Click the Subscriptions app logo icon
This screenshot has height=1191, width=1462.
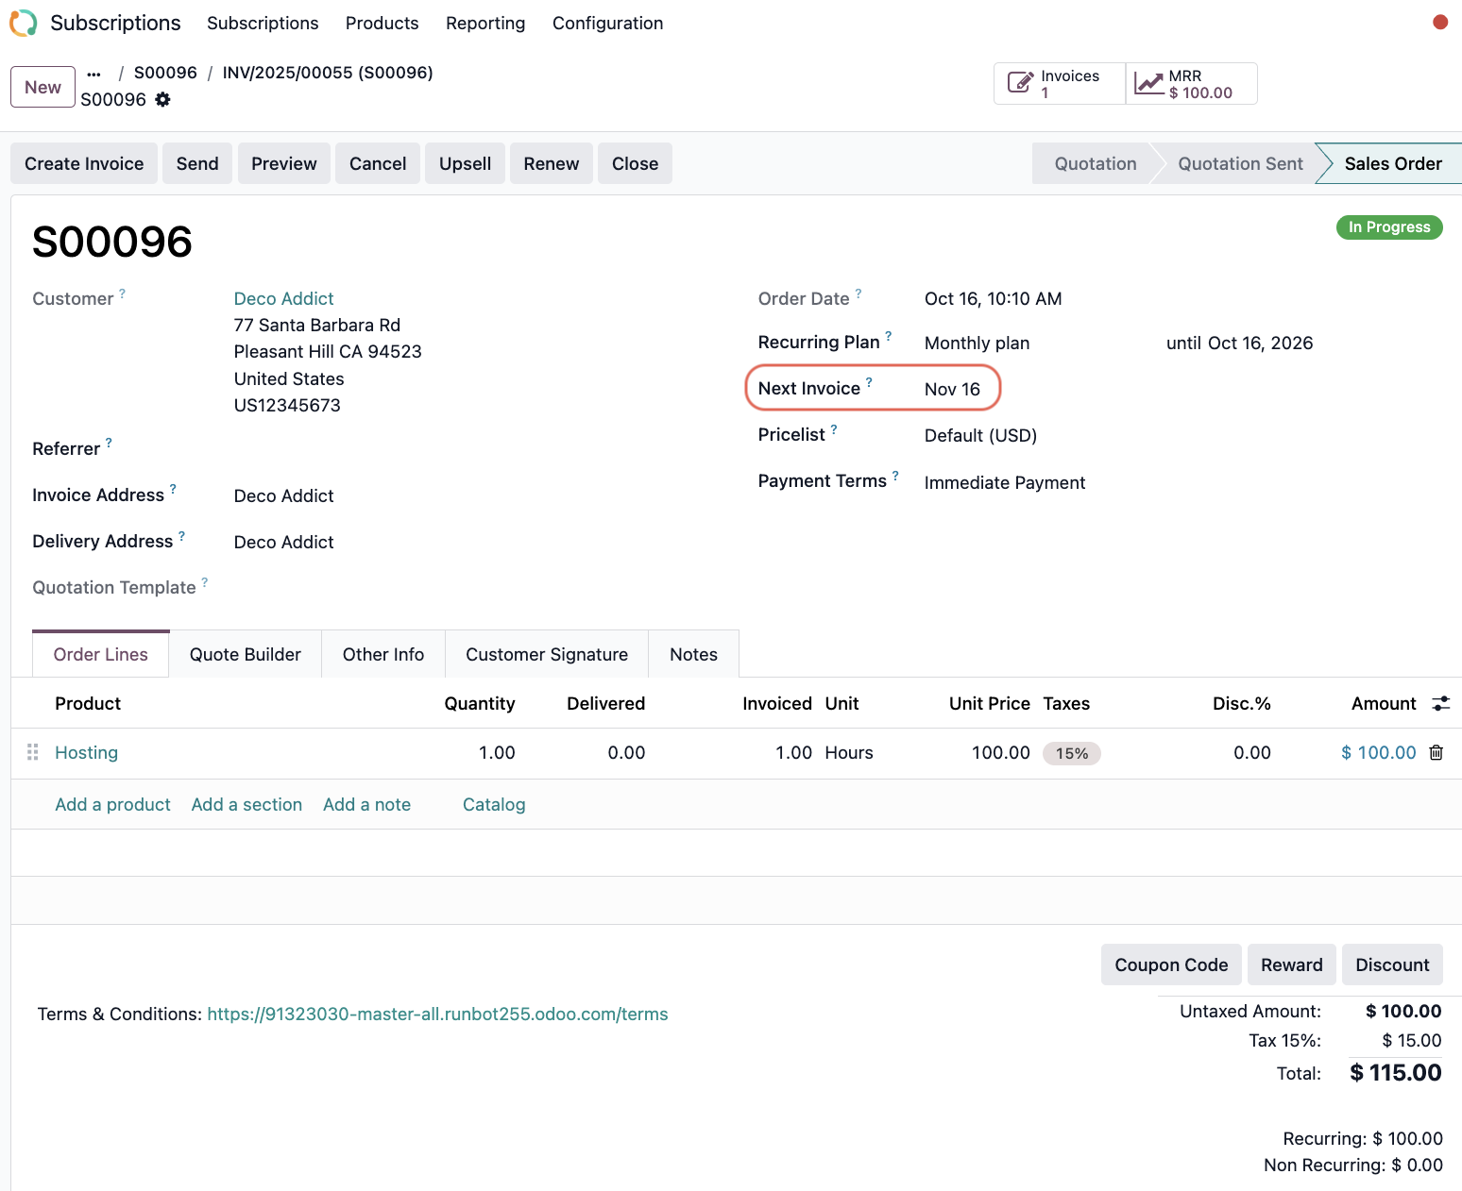point(24,23)
